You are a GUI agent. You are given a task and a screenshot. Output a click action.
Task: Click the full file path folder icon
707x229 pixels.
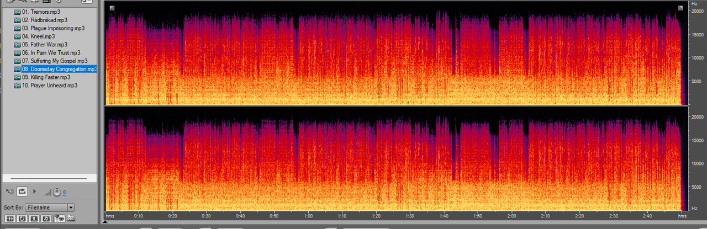coord(71,218)
